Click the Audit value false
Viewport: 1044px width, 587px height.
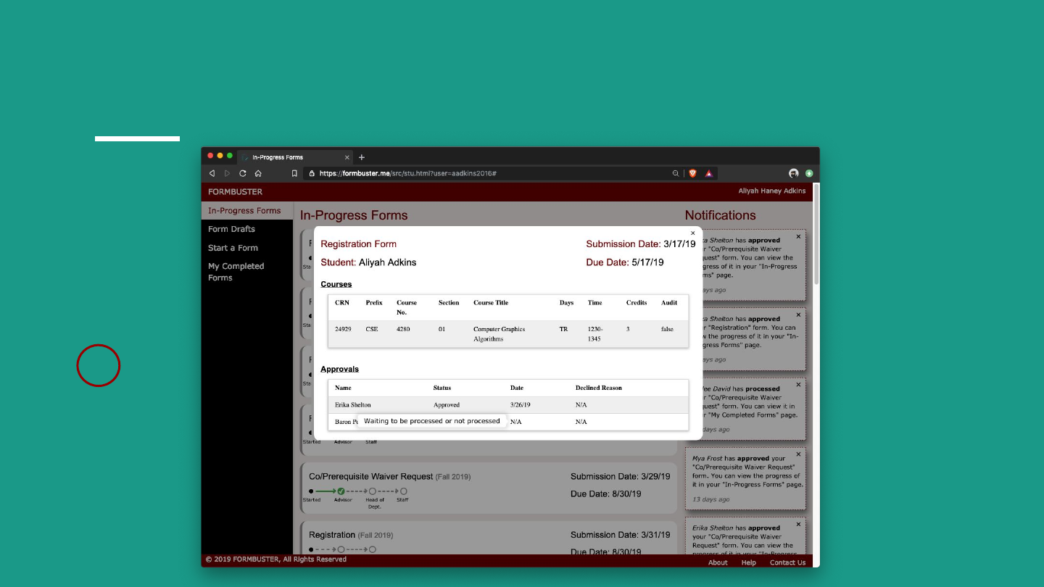coord(667,329)
